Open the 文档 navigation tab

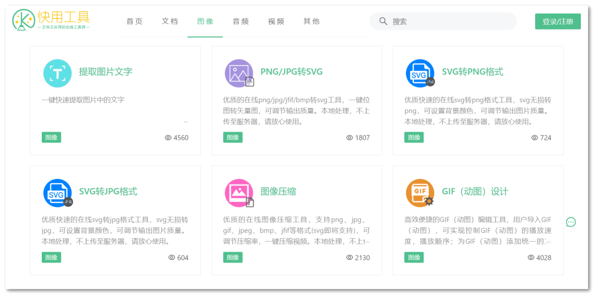169,21
